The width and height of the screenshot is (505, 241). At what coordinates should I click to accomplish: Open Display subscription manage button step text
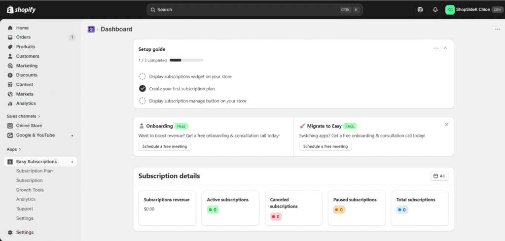pyautogui.click(x=198, y=101)
